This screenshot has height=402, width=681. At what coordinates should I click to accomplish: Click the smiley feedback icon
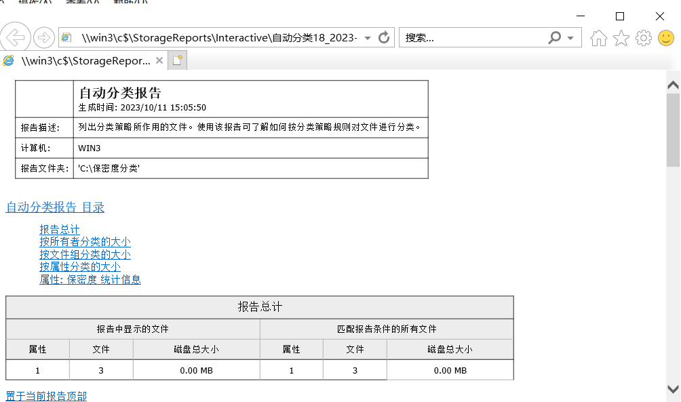pyautogui.click(x=666, y=38)
